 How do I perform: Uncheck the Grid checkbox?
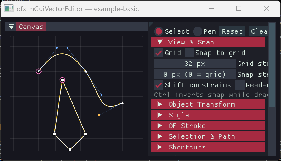158,53
